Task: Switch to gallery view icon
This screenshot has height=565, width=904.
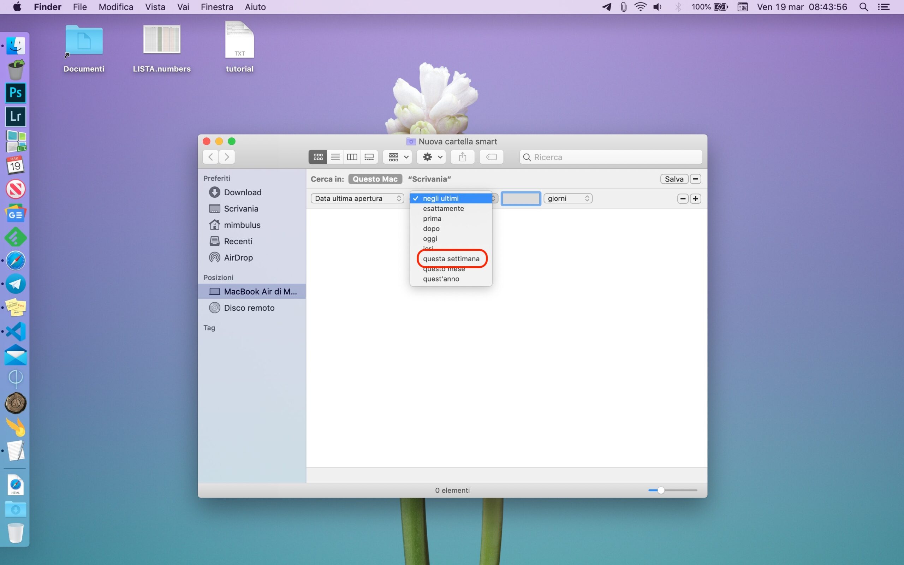Action: [x=369, y=157]
